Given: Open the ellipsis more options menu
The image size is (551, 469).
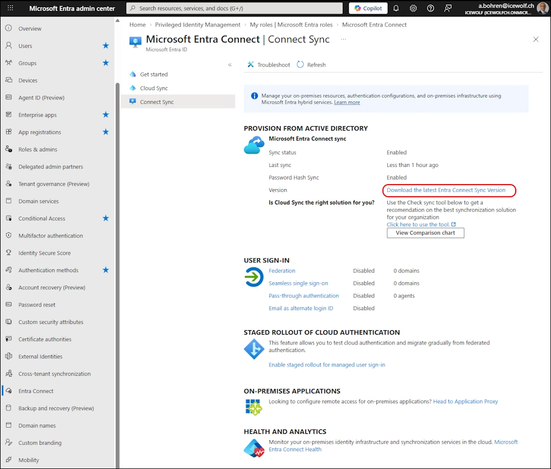Looking at the screenshot, I should [x=343, y=39].
